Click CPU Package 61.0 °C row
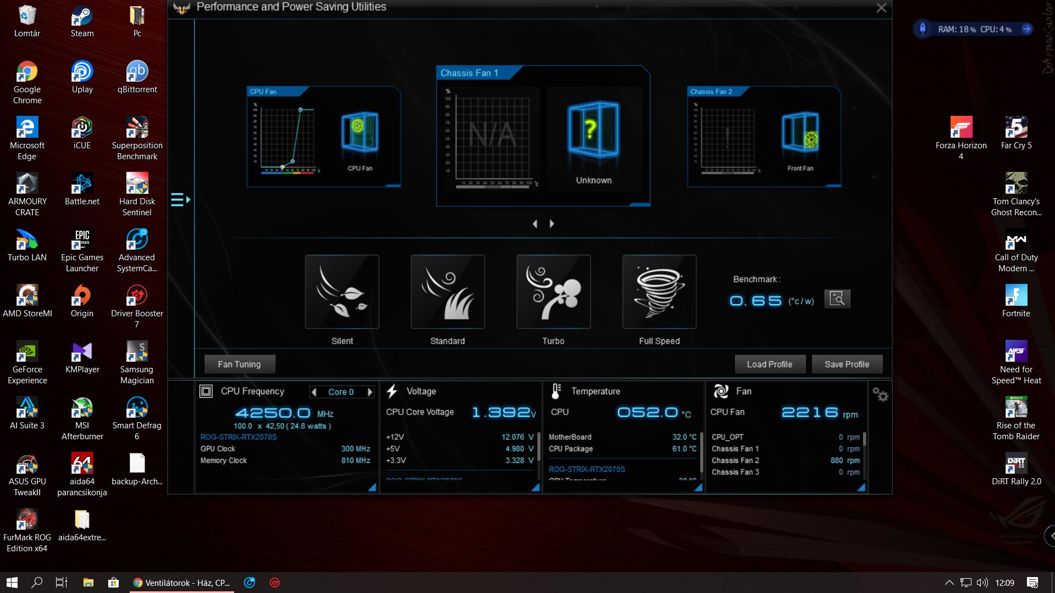 (623, 449)
